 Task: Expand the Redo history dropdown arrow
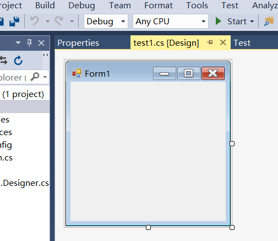[72, 22]
